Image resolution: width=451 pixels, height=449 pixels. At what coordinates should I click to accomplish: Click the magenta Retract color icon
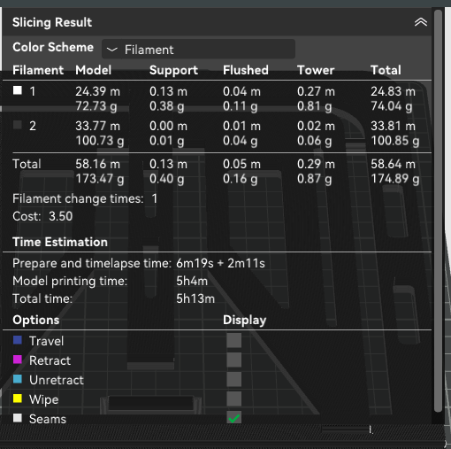[18, 360]
